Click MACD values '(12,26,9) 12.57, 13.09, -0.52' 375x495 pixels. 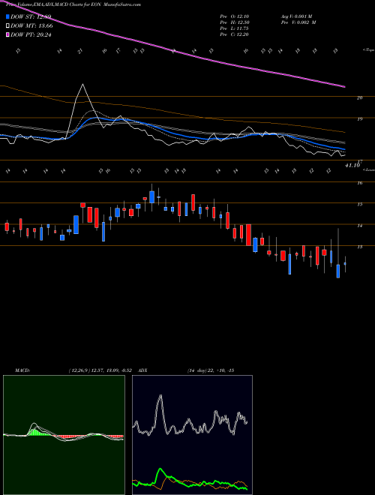(102, 370)
